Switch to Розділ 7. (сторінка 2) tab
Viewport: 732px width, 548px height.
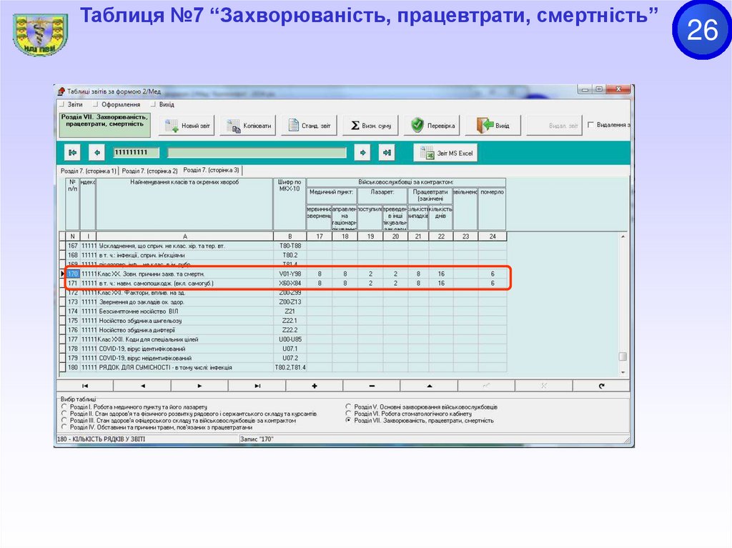pyautogui.click(x=149, y=171)
